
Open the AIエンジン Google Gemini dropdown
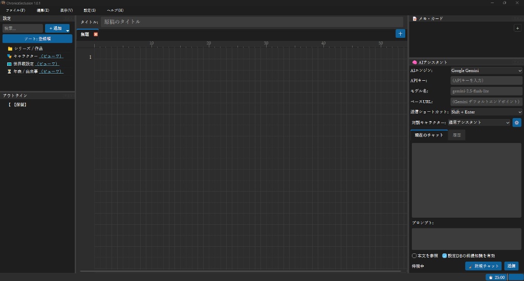pyautogui.click(x=486, y=71)
